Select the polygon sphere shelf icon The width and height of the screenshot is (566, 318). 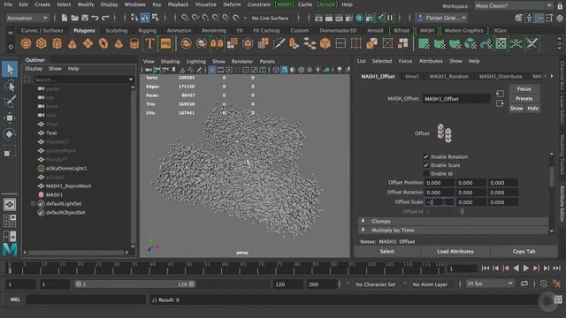pos(26,43)
